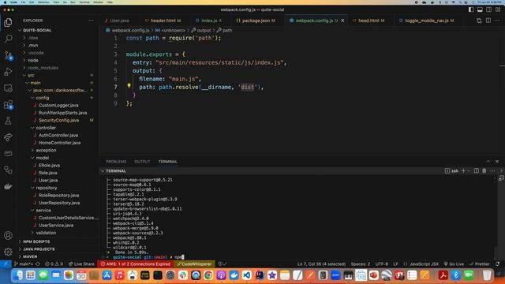Close the bottom panel with X
This screenshot has width=505, height=284.
click(497, 161)
